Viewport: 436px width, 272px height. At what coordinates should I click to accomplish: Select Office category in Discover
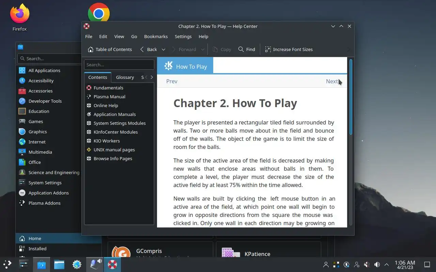pos(34,162)
